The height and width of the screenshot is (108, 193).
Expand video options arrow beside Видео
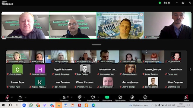26,97
